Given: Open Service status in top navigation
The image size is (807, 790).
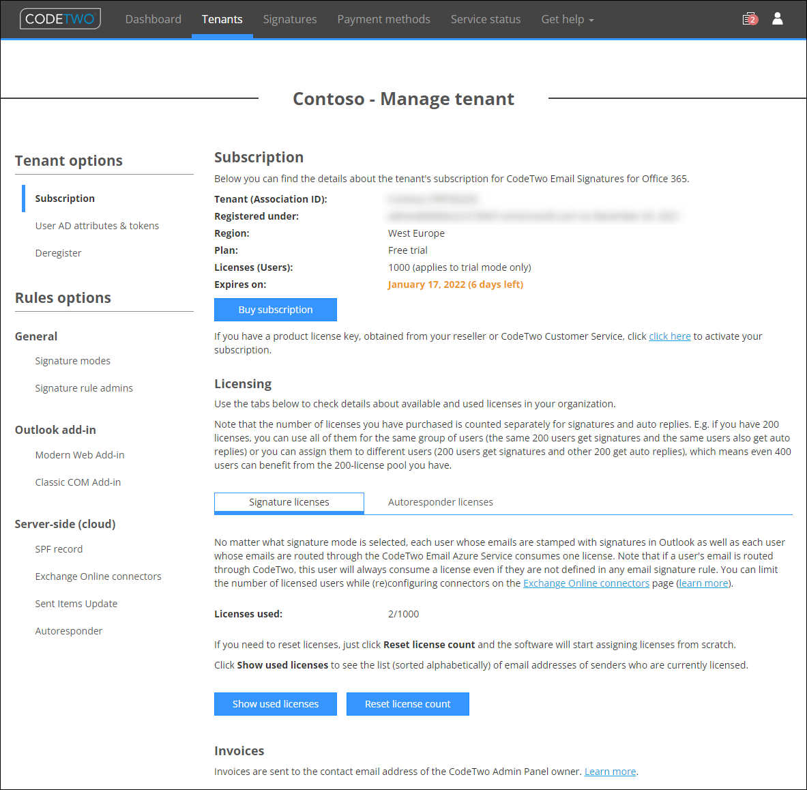Looking at the screenshot, I should (485, 20).
